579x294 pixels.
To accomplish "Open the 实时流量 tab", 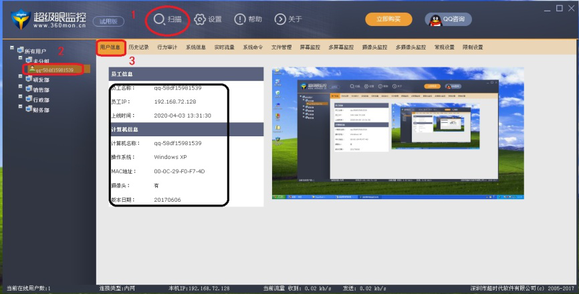I will pyautogui.click(x=224, y=47).
